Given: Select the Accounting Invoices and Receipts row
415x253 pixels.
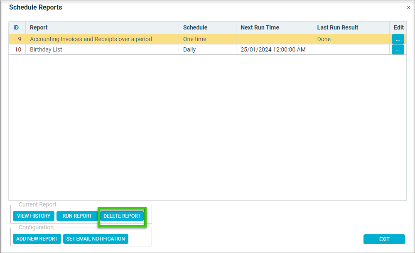Looking at the screenshot, I should coord(208,39).
